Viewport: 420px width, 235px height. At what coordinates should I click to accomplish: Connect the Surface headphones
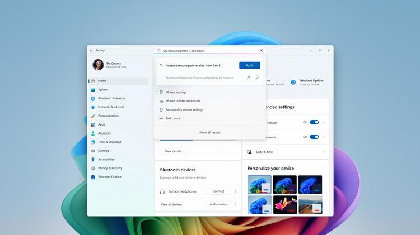218,191
